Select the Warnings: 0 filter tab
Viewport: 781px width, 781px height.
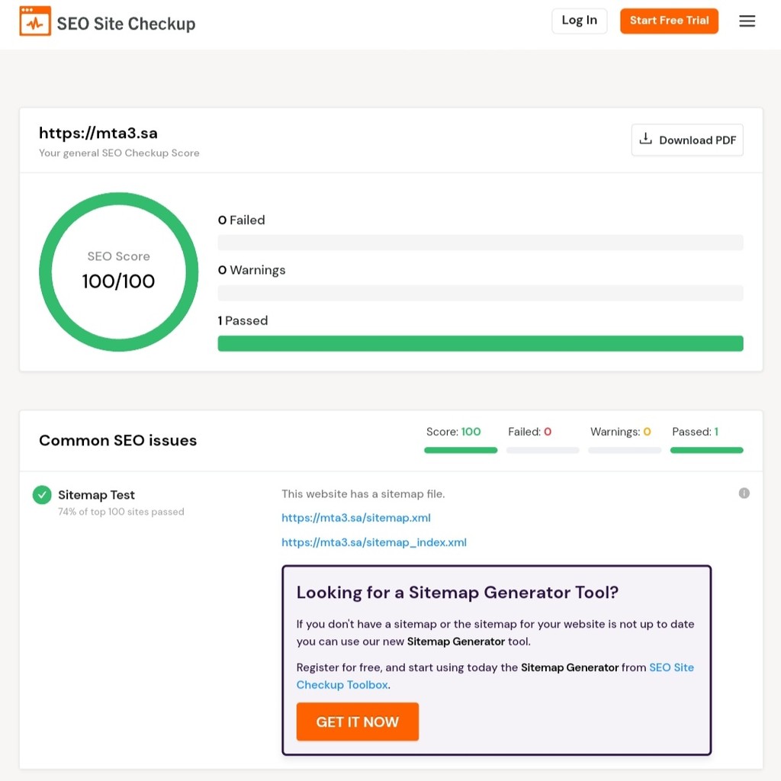point(625,438)
